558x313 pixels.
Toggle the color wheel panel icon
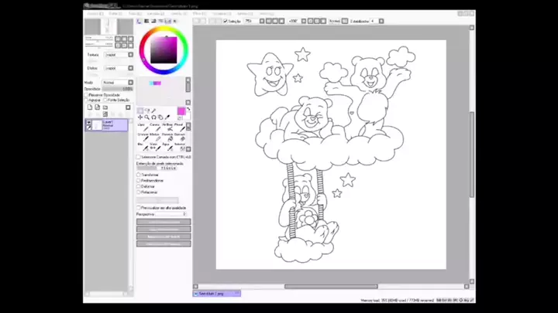[x=139, y=22]
